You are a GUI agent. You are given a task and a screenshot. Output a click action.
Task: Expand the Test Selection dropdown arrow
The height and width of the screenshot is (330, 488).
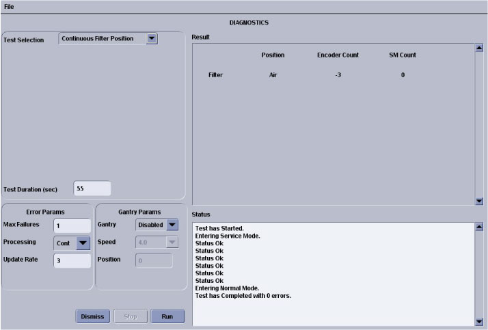pyautogui.click(x=152, y=39)
